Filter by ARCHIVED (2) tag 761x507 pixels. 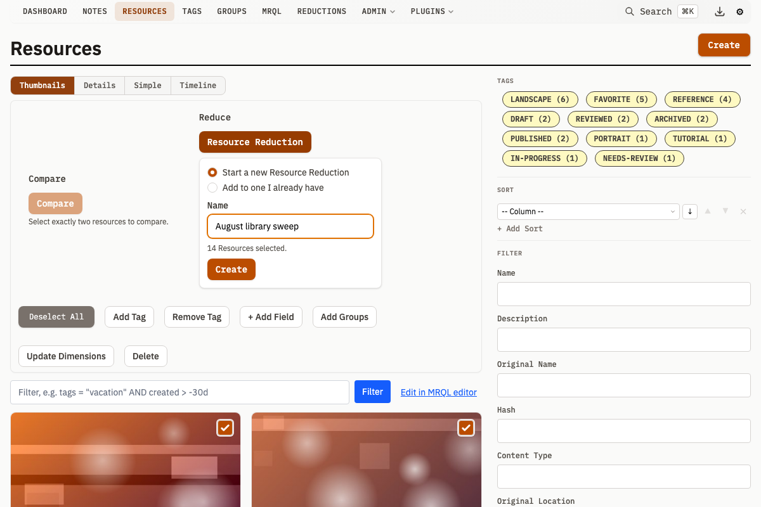682,119
